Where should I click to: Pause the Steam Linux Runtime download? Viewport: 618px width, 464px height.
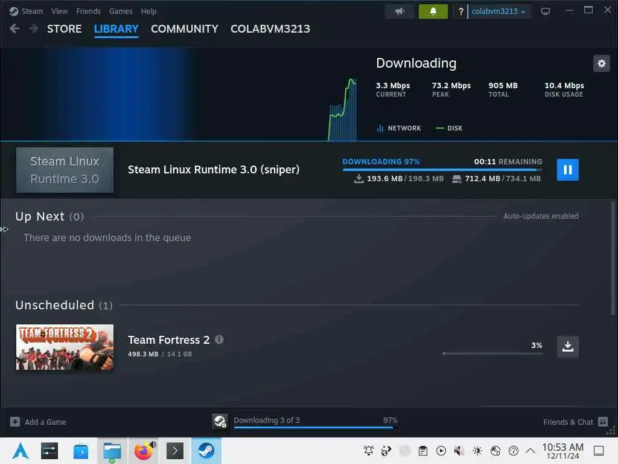[x=567, y=170]
